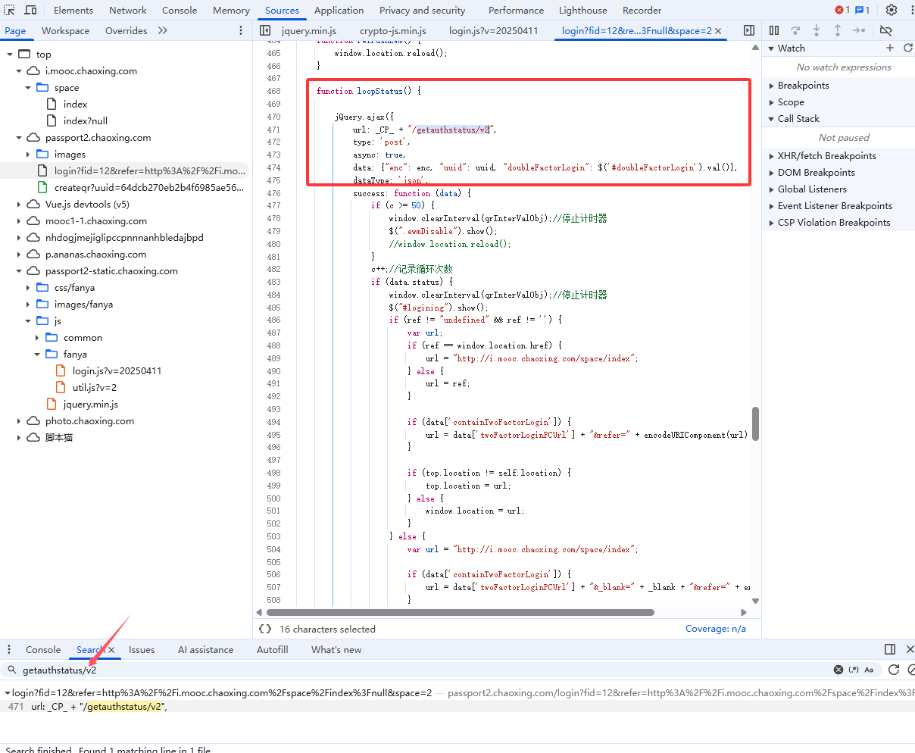The width and height of the screenshot is (915, 753).
Task: Pretty print the source with braces icon
Action: [x=265, y=629]
